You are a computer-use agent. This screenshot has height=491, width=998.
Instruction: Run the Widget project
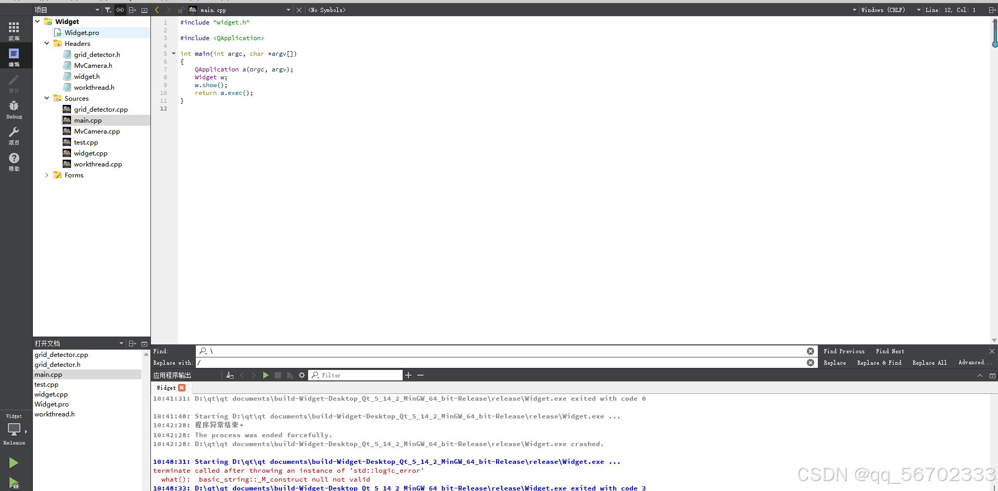tap(13, 462)
